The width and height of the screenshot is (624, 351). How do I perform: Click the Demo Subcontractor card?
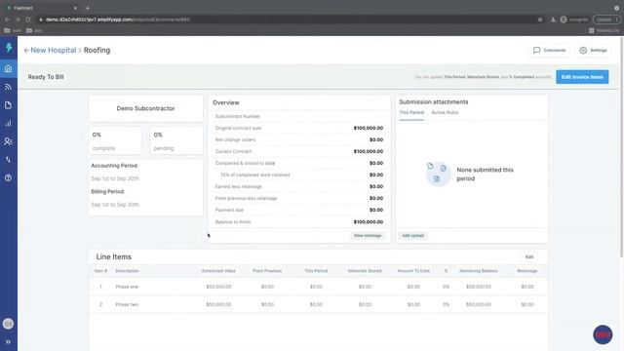click(145, 108)
